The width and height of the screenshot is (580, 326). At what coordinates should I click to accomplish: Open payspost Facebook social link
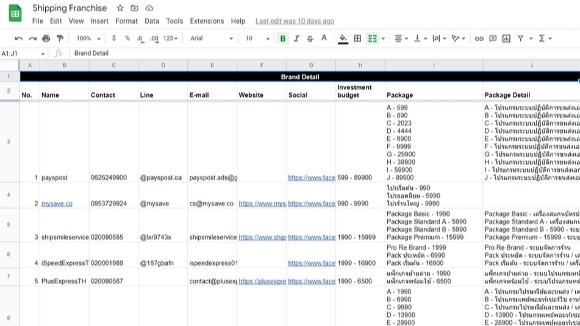tap(312, 177)
